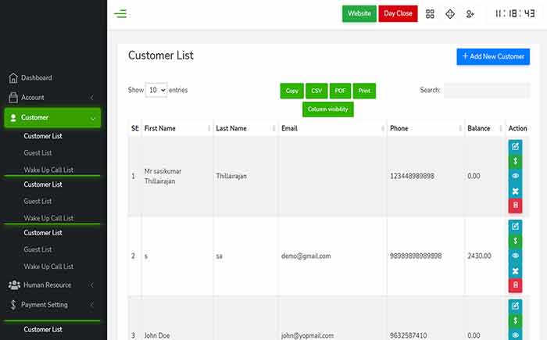Toggle the sidebar with hamburger menu icon
The width and height of the screenshot is (547, 340).
tap(120, 13)
